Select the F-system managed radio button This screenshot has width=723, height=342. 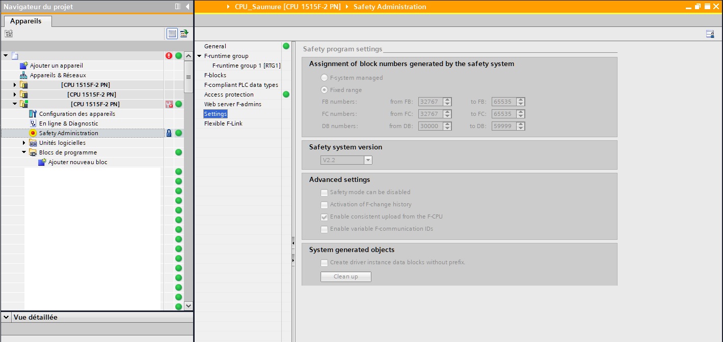(x=324, y=78)
